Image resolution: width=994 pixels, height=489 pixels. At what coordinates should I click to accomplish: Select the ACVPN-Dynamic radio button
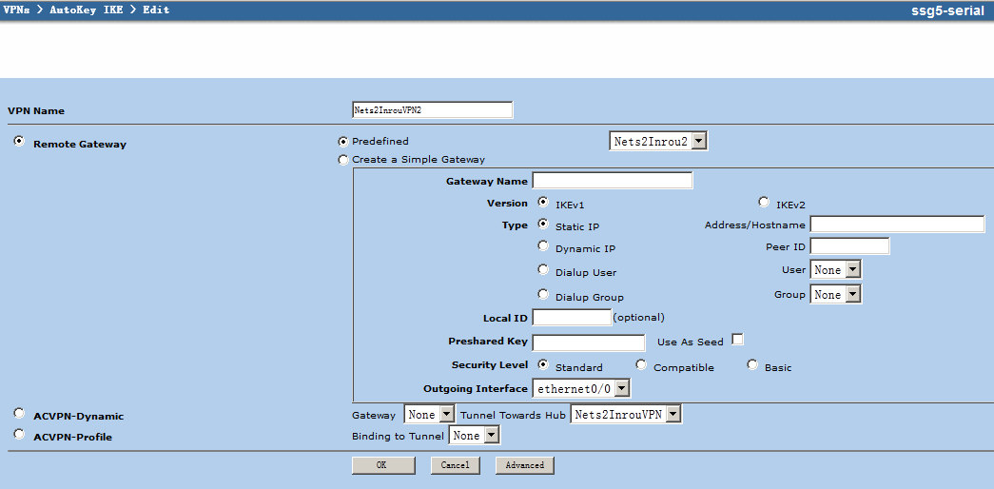(19, 414)
